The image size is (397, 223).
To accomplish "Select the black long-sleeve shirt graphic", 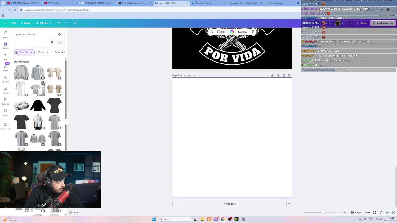I will point(38,105).
